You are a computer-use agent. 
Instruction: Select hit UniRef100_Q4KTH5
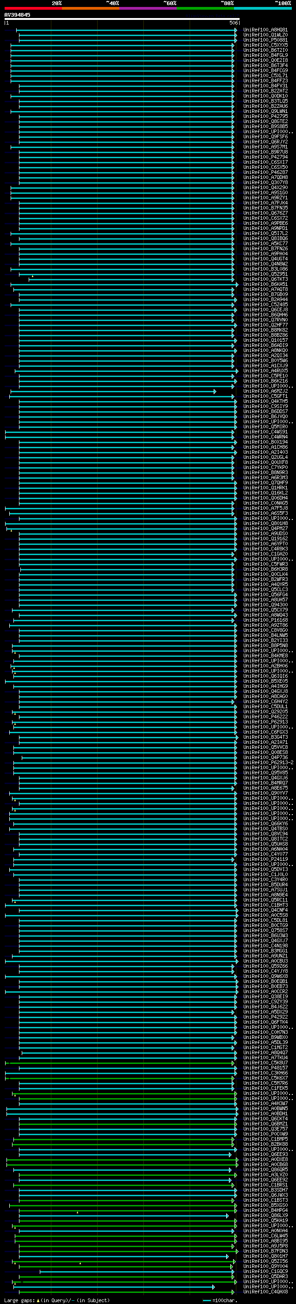[265, 402]
